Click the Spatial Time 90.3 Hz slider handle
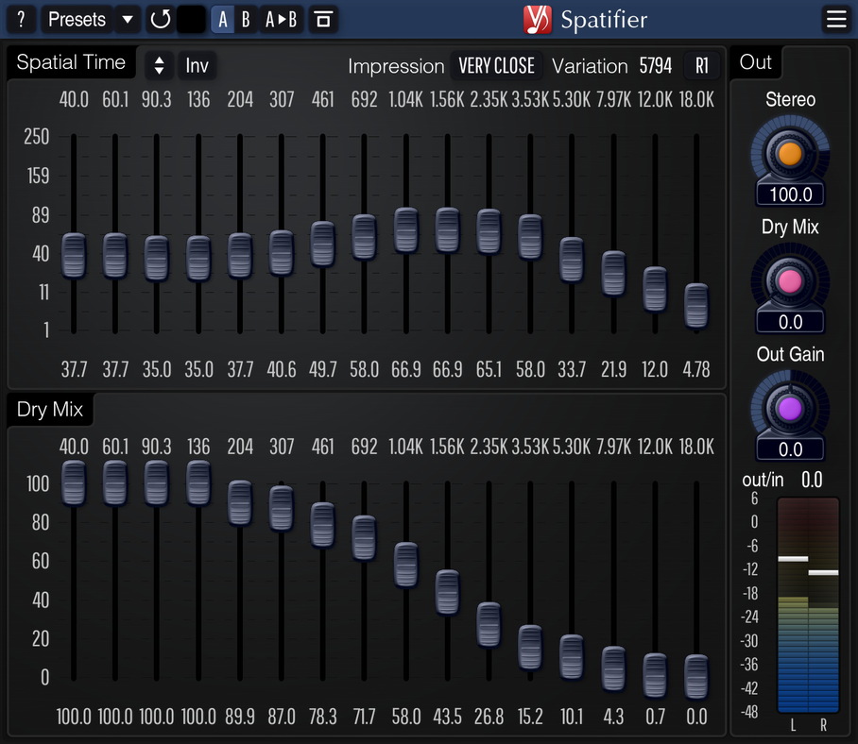 [157, 258]
